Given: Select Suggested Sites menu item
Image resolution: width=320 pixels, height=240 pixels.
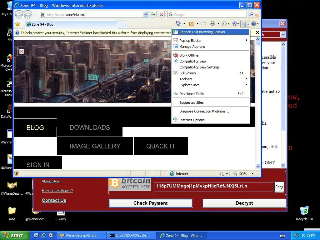Looking at the screenshot, I should (211, 102).
